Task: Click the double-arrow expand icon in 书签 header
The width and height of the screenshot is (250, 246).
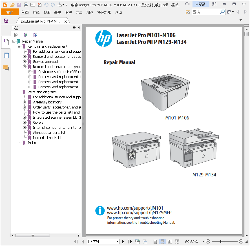Action: coord(74,28)
